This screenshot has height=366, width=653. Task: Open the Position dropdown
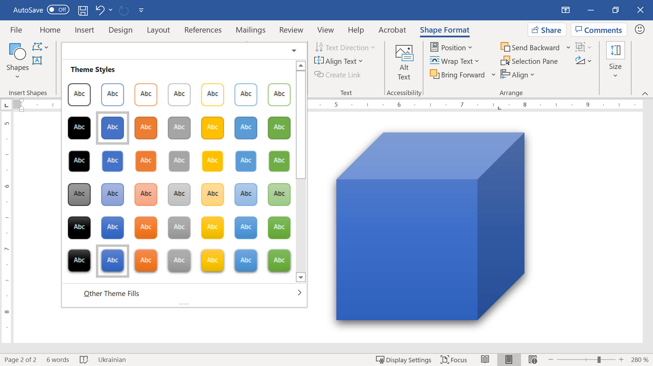pos(451,48)
